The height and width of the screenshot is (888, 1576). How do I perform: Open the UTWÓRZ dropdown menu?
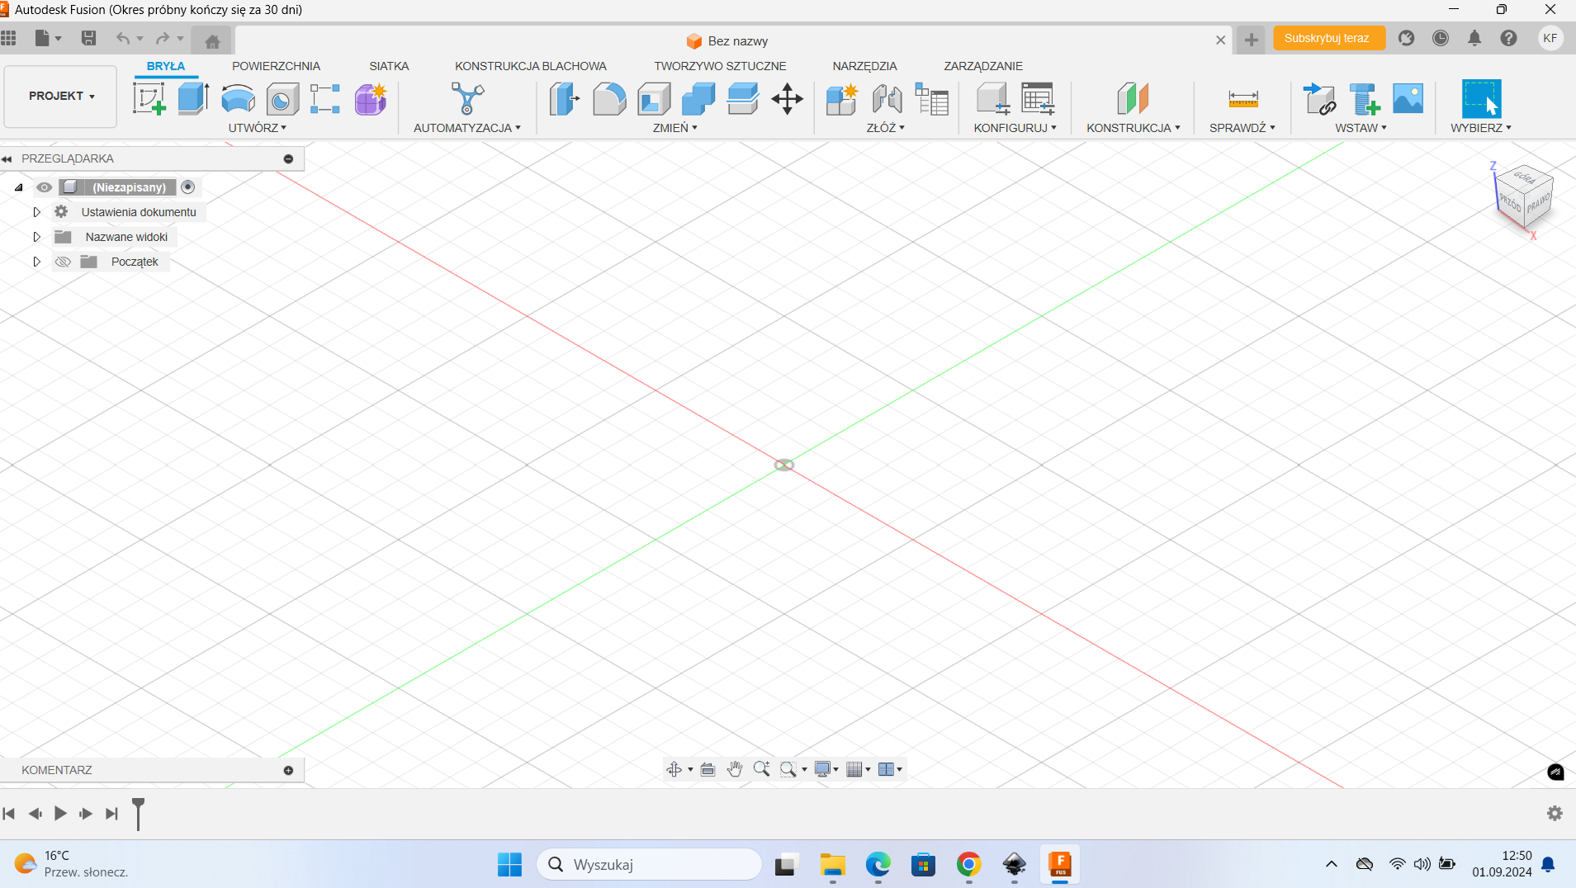click(x=258, y=128)
